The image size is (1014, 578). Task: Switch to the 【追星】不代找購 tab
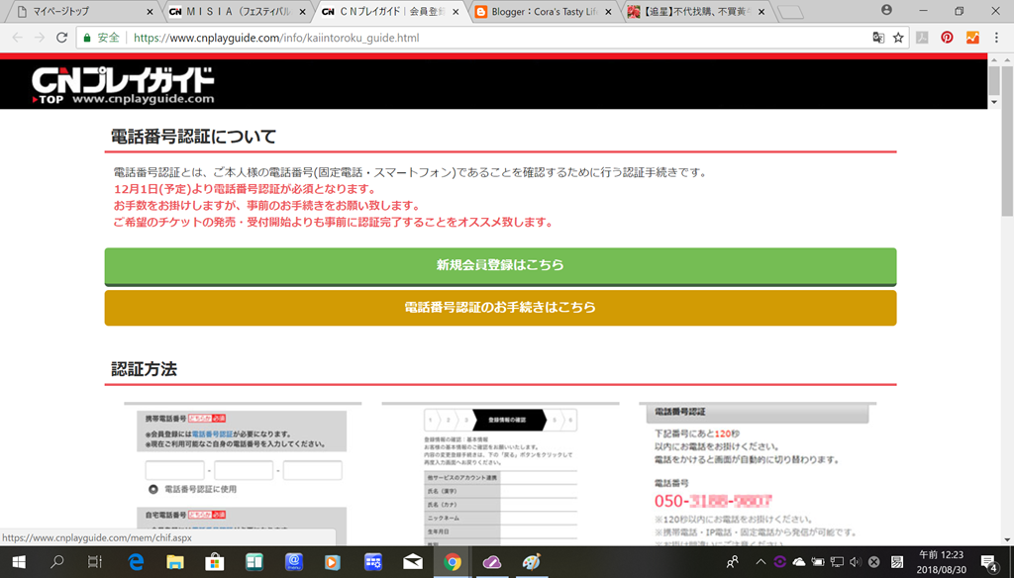(695, 12)
